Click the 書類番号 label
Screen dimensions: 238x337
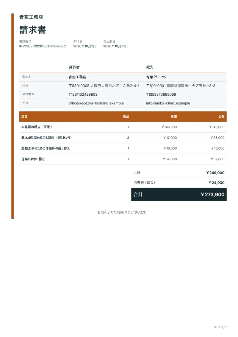click(25, 41)
